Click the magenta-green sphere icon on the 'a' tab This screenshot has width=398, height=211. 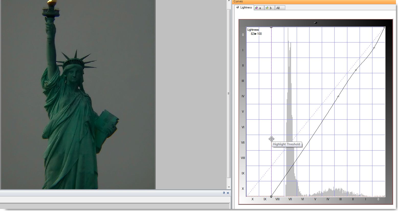pos(256,8)
